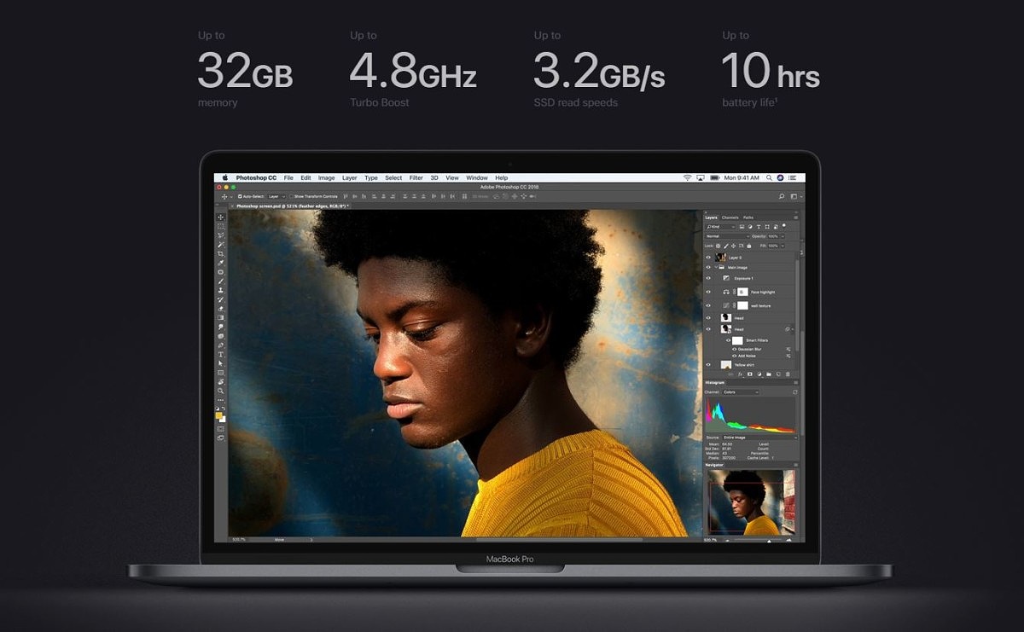Hide the Face highlight layer

point(708,292)
